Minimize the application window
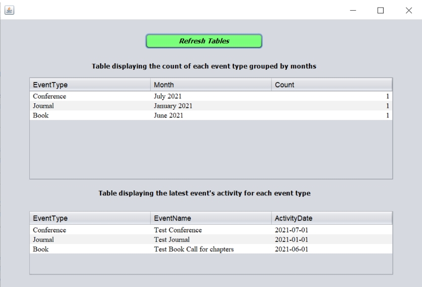This screenshot has height=287, width=422. coord(353,10)
